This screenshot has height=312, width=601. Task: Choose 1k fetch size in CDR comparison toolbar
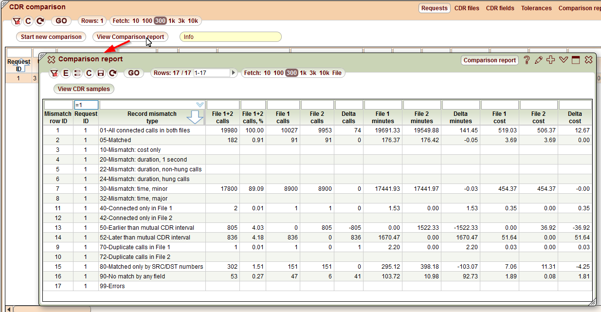click(172, 21)
